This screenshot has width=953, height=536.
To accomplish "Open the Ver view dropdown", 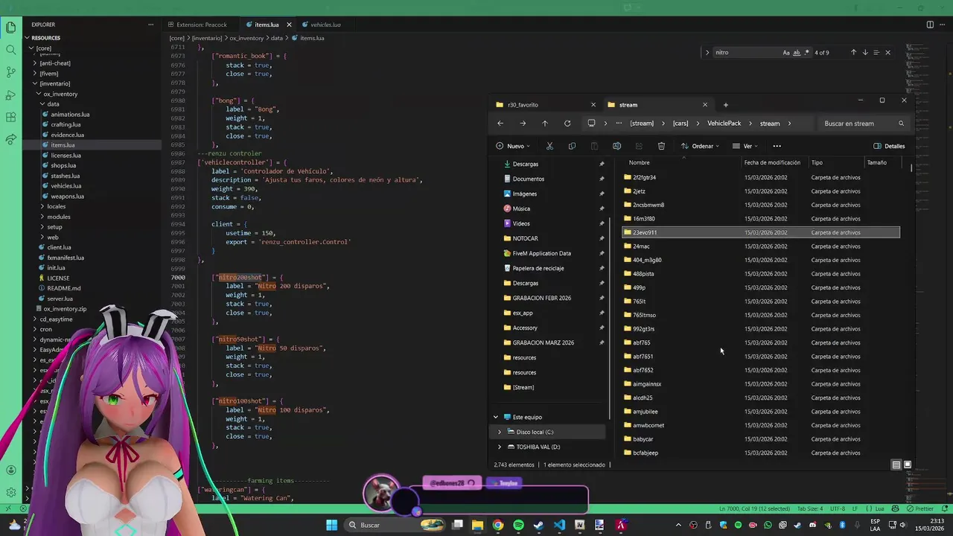I will tap(745, 146).
